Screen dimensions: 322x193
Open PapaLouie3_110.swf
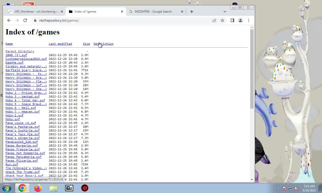click(22, 142)
